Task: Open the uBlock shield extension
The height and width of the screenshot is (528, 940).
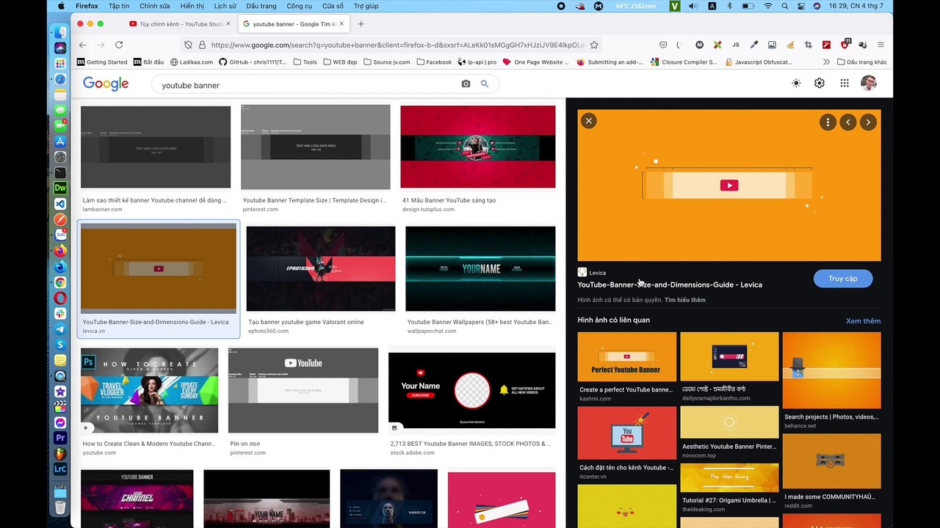Action: (845, 45)
